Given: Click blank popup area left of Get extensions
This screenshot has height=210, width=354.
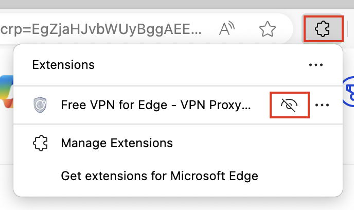Looking at the screenshot, I should coord(37,176).
